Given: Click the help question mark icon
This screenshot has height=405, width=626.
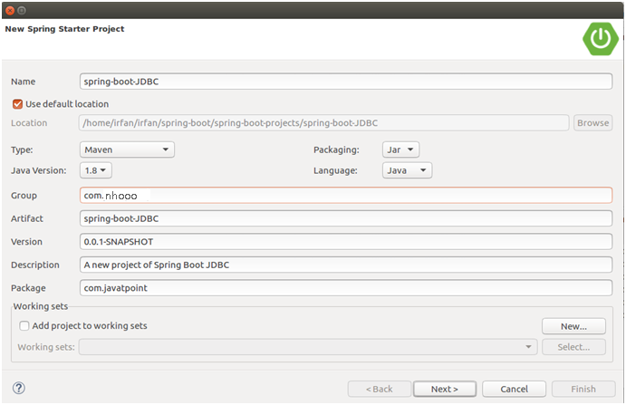Looking at the screenshot, I should coord(18,388).
